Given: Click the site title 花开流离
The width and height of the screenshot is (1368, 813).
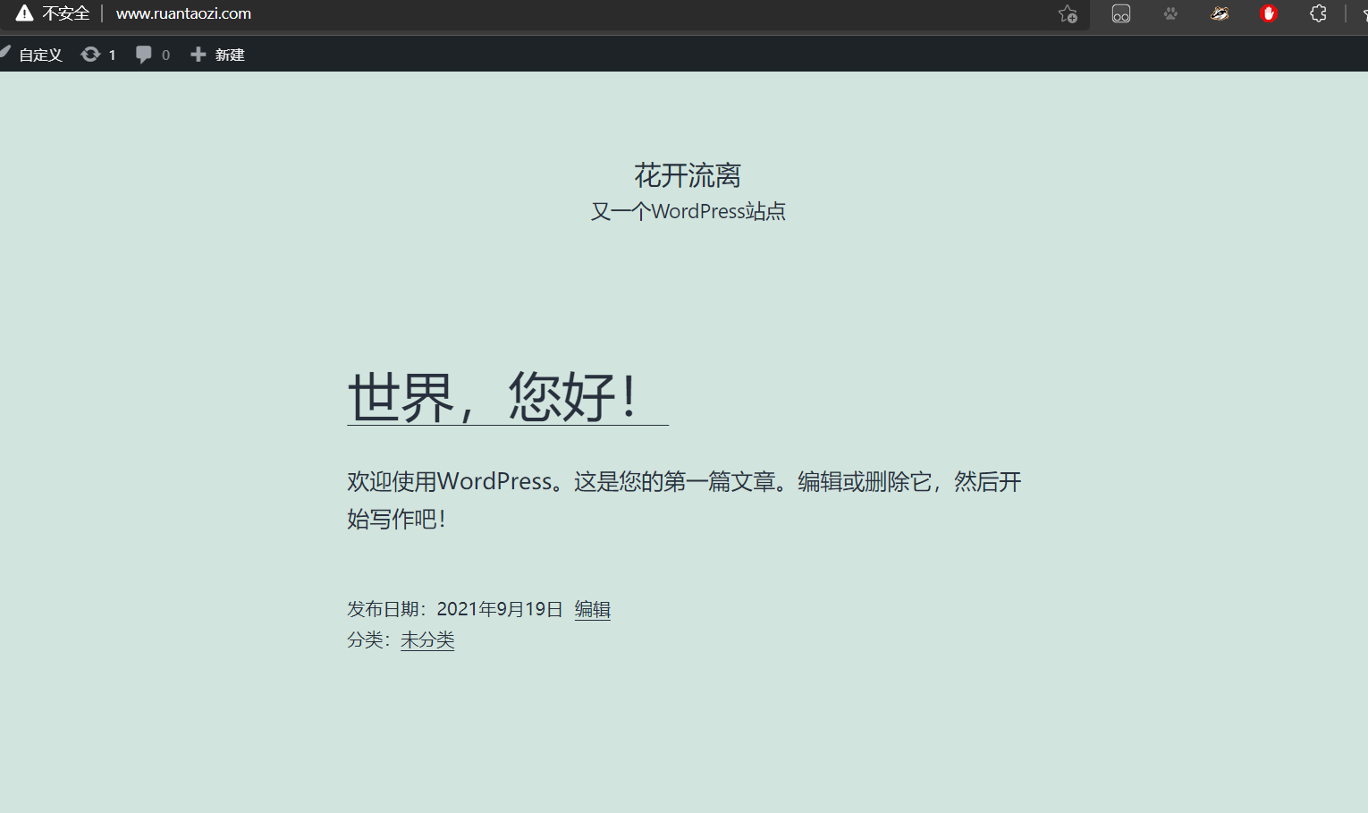Looking at the screenshot, I should 687,174.
